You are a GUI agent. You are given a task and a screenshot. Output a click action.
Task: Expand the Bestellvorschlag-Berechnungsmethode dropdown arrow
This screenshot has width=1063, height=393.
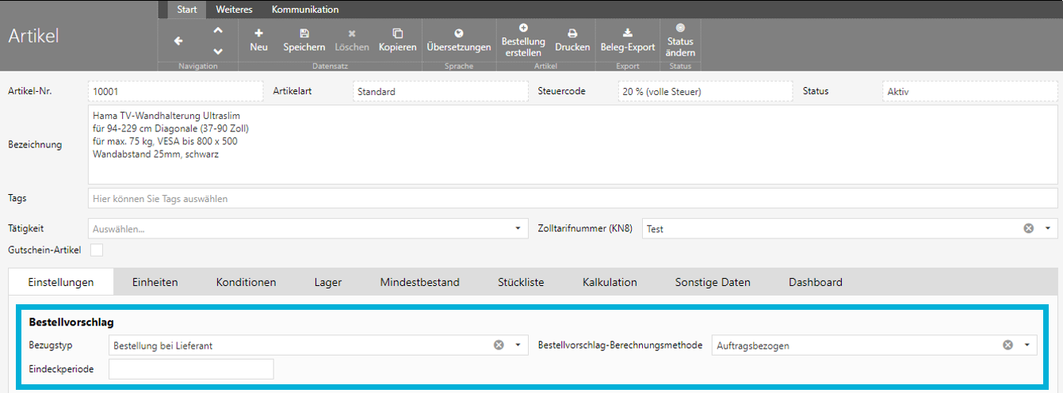pos(1027,345)
